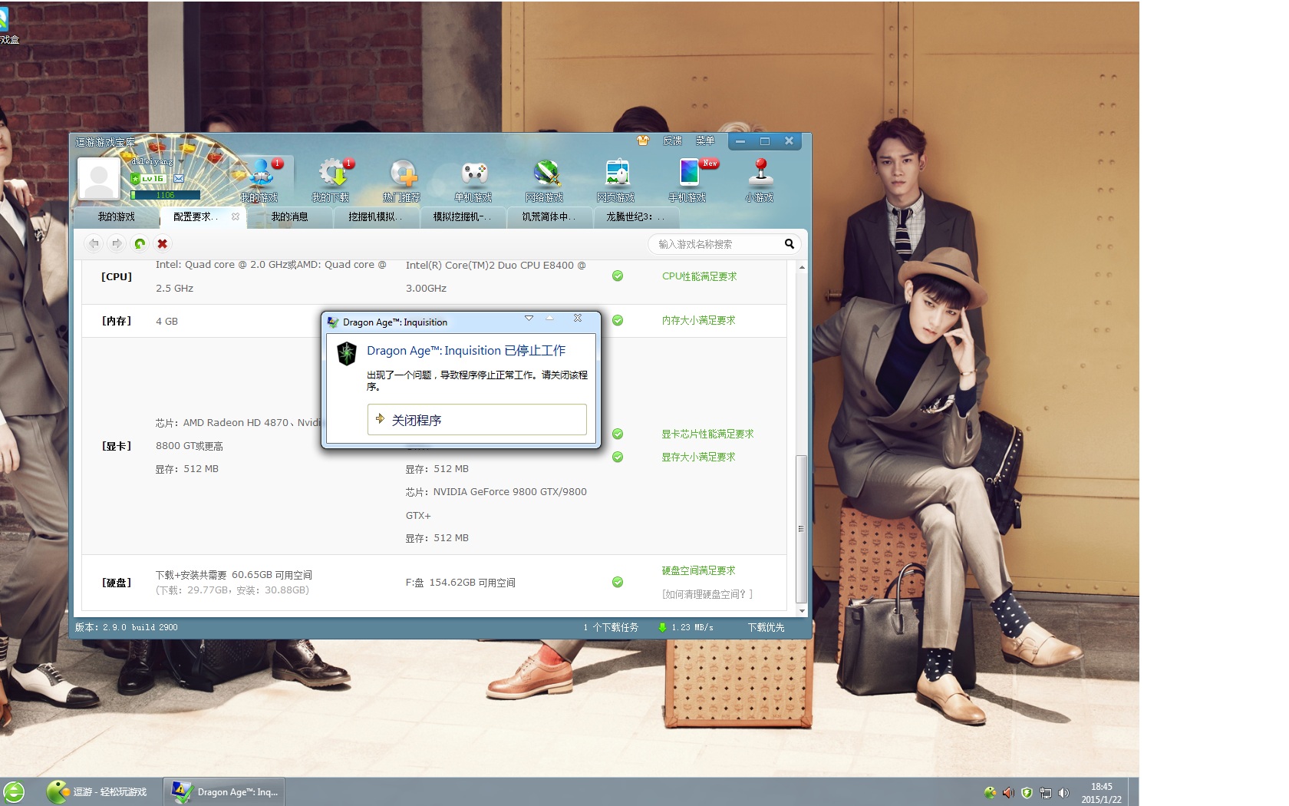1289x806 pixels.
Task: Open 我的下载 download gear icon
Action: (x=334, y=174)
